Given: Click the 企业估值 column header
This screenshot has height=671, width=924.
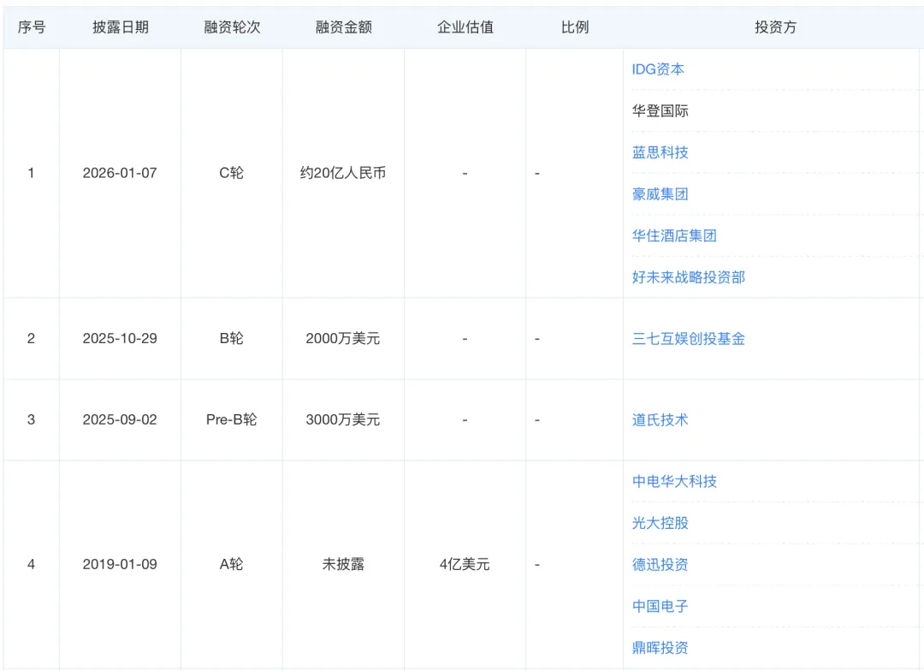Looking at the screenshot, I should [465, 27].
